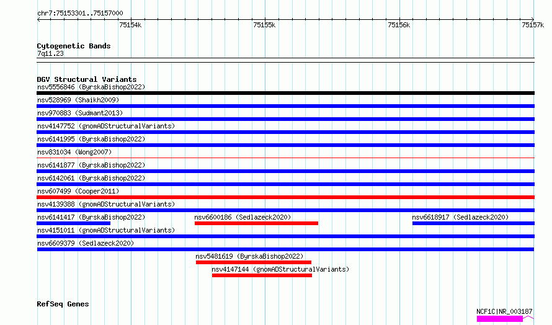
Task: Click the 75157k ruler position
Action: [533, 25]
